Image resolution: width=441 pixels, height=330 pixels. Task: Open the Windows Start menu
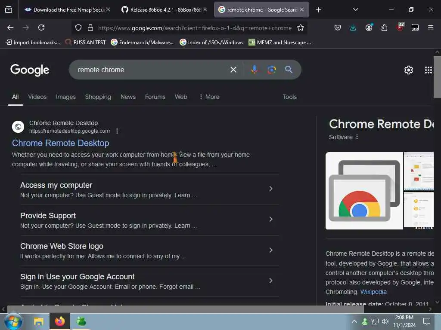[13, 321]
